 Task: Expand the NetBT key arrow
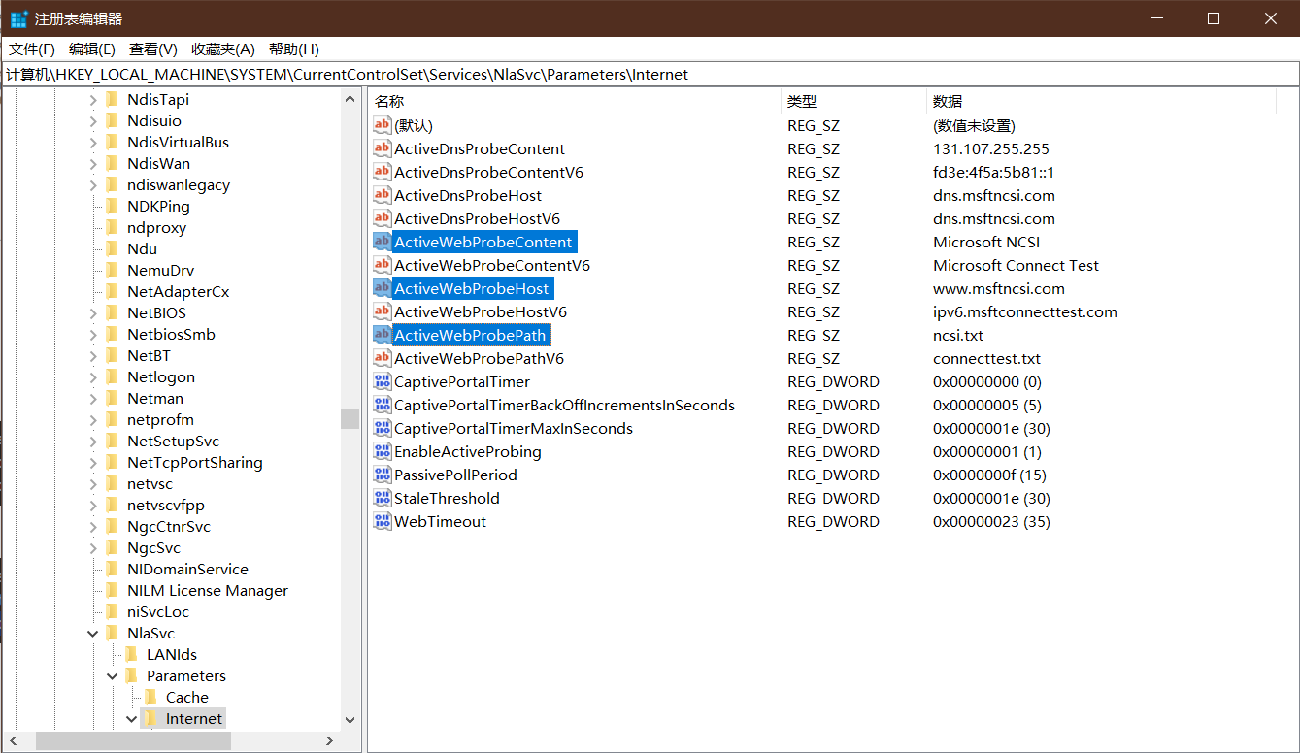click(x=93, y=355)
